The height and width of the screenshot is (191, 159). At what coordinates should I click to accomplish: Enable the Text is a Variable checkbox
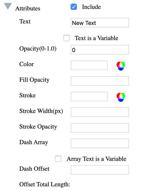tap(66, 38)
